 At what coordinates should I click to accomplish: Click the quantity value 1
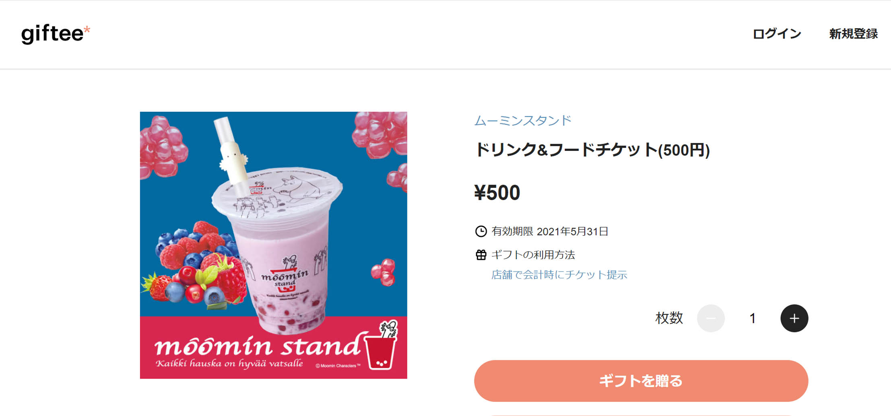point(753,319)
